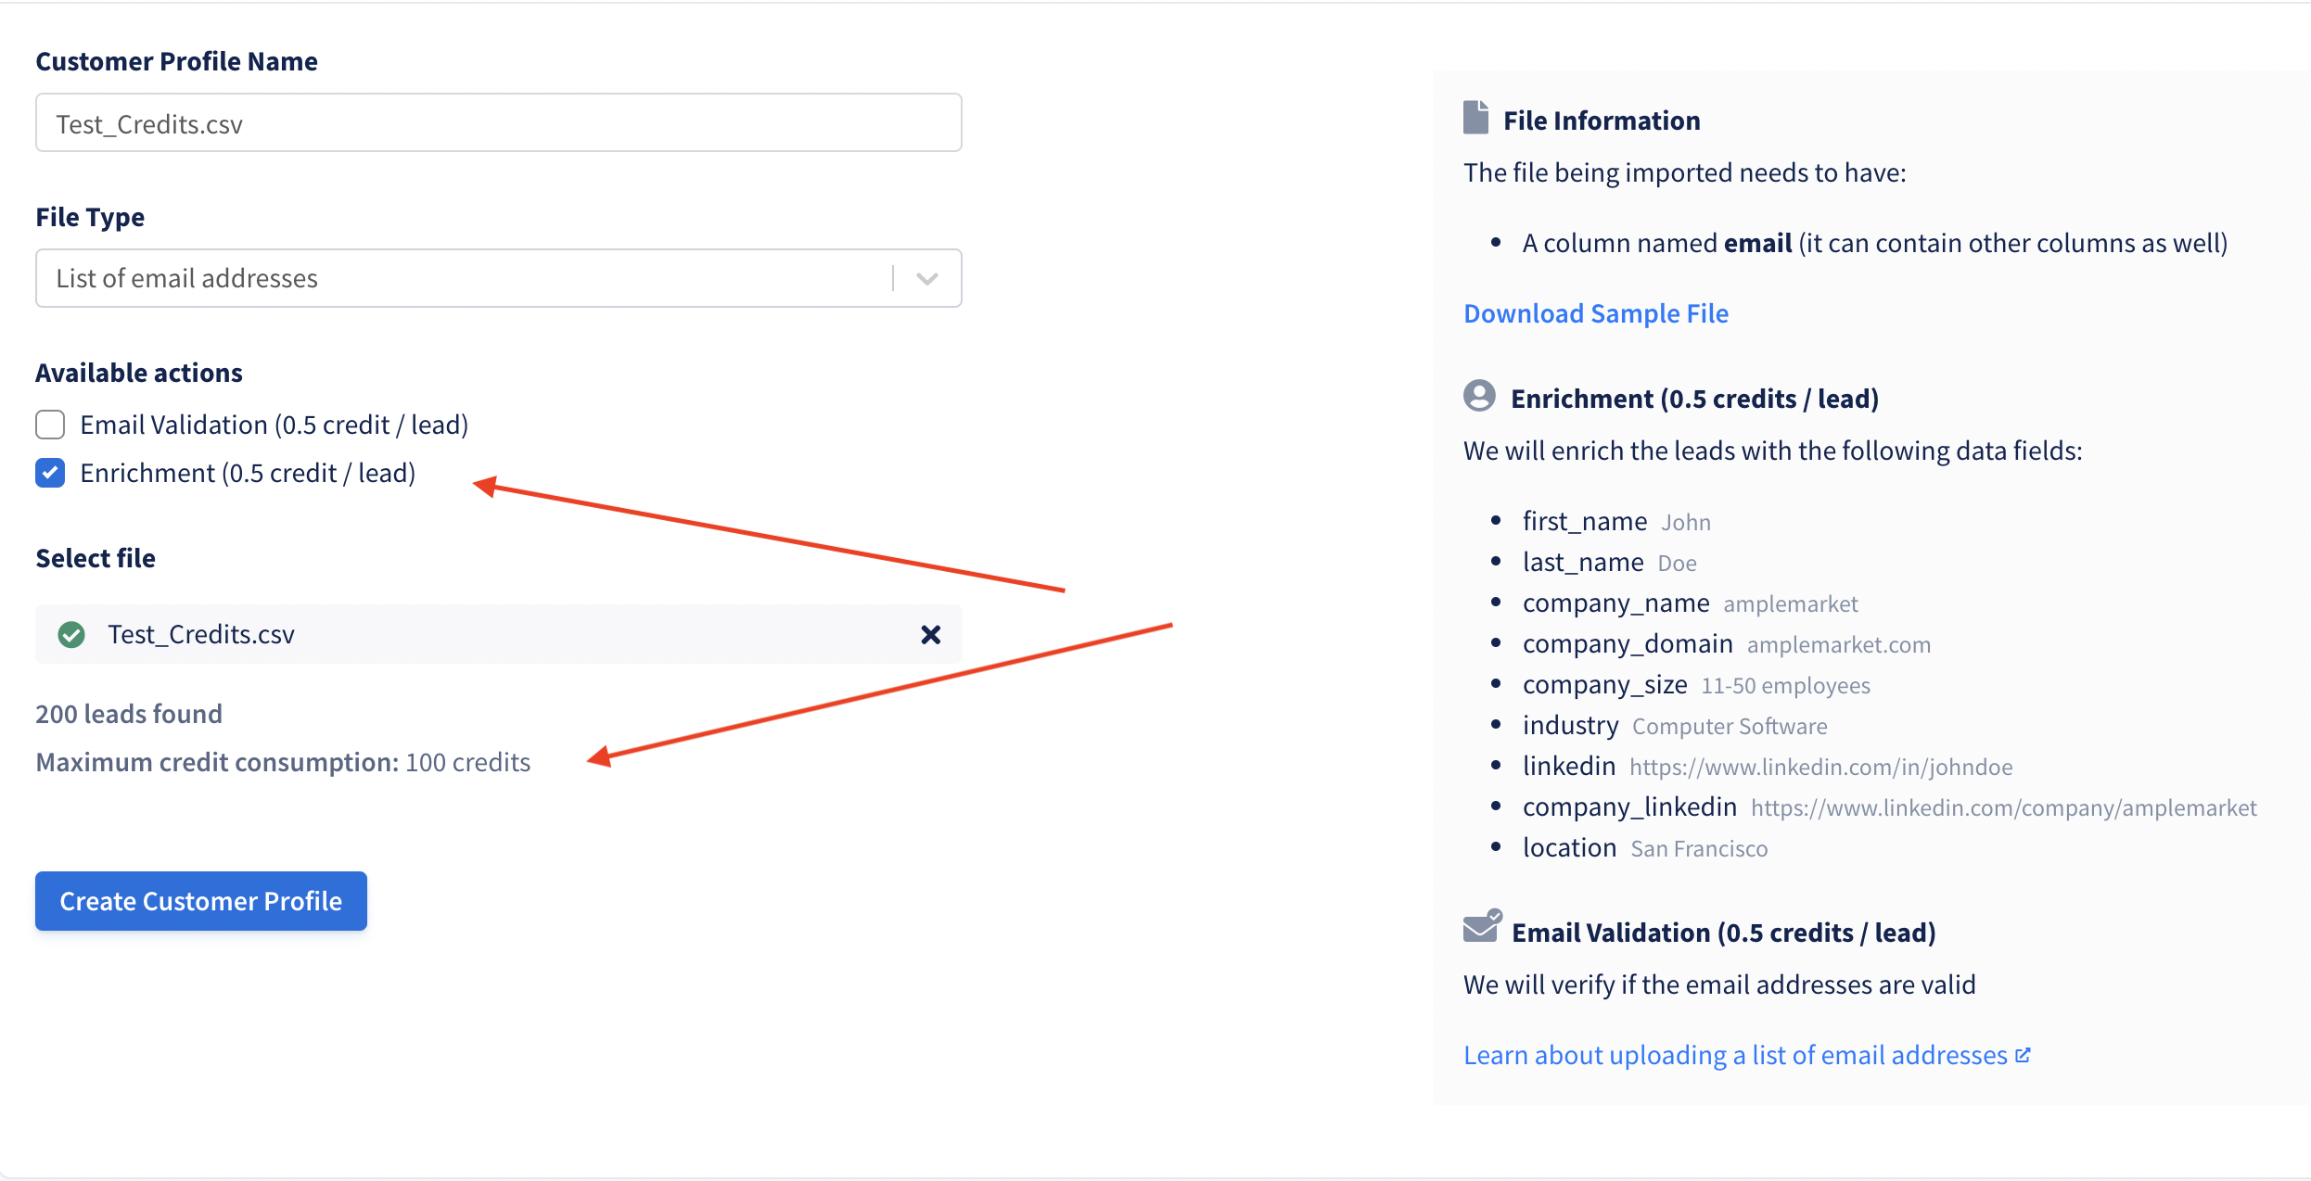Click the Email Validation envelope icon

[1482, 926]
